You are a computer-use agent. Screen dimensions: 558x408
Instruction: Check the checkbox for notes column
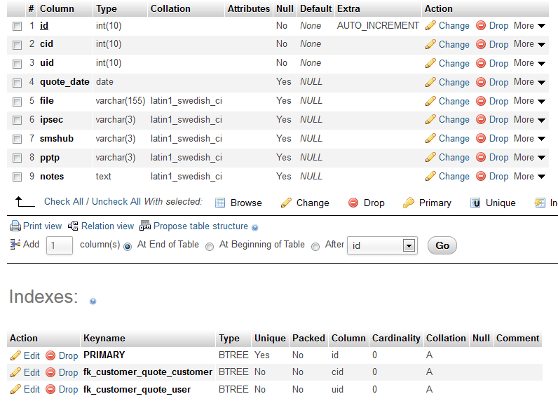(17, 177)
